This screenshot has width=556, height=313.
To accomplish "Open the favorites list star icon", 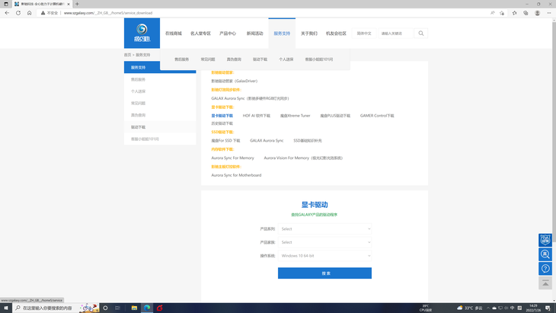I will 515,13.
